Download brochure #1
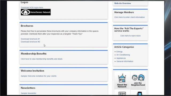171x96 pixels. [x=30, y=39]
